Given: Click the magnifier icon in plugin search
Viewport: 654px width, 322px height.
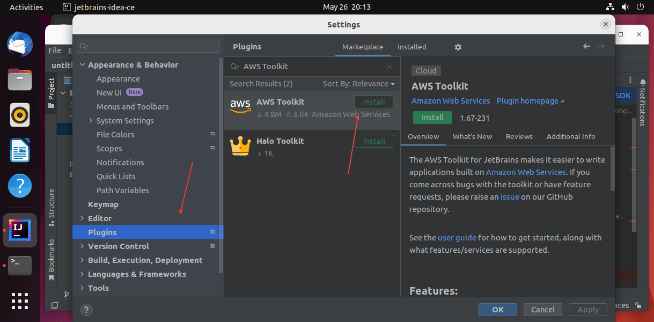Looking at the screenshot, I should coord(235,67).
